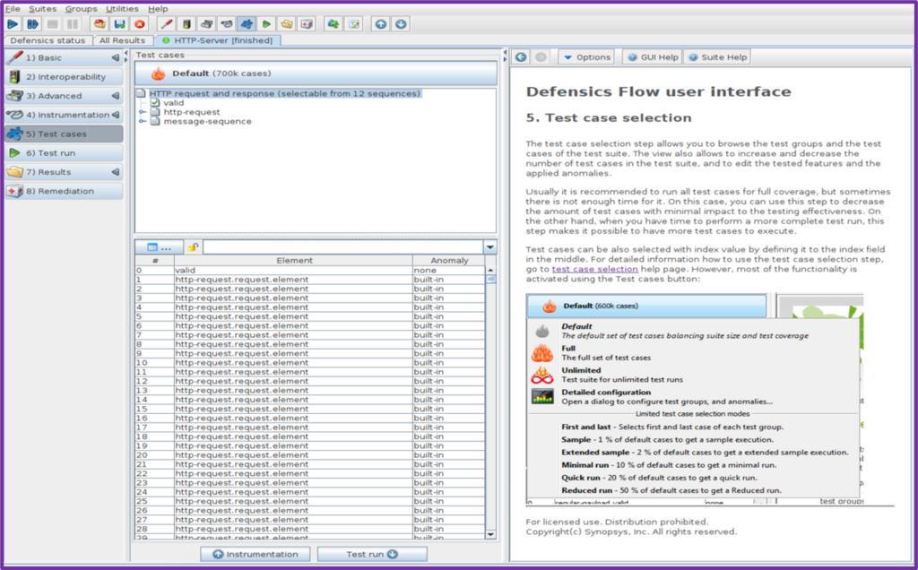
Task: Click the first-aid remediation icon in toolbar
Action: [306, 24]
